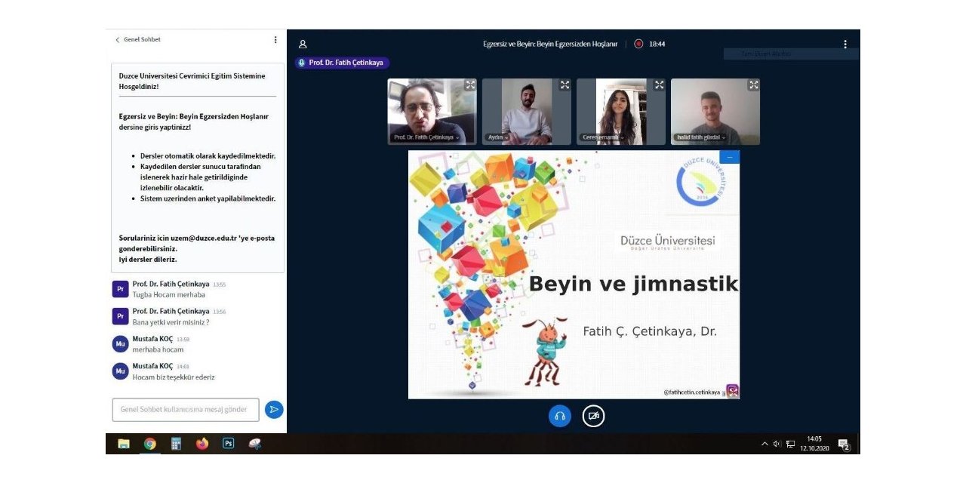Open Aydın webcam name dropdown
Viewport: 966px width, 483px height.
click(x=498, y=137)
